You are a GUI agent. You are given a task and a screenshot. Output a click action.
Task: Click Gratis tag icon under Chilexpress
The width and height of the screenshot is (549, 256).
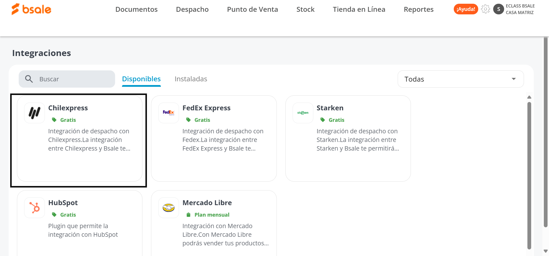coord(54,120)
